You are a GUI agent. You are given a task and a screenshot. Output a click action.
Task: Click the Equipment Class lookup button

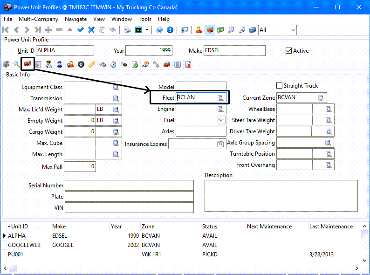click(x=116, y=87)
